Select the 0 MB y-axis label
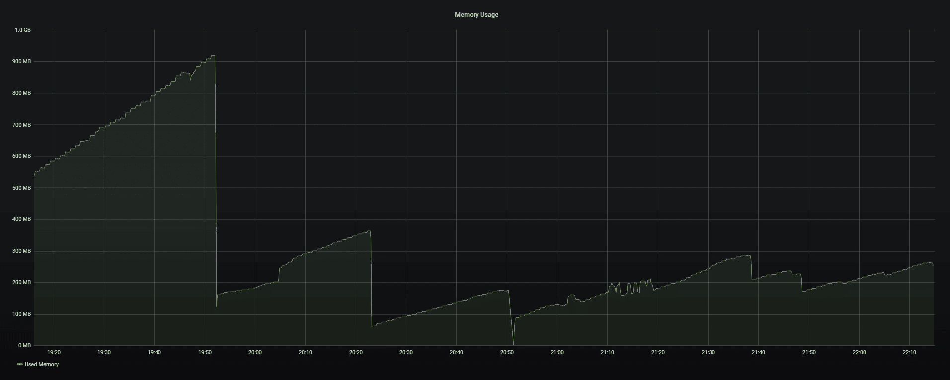This screenshot has height=380, width=950. coord(24,345)
